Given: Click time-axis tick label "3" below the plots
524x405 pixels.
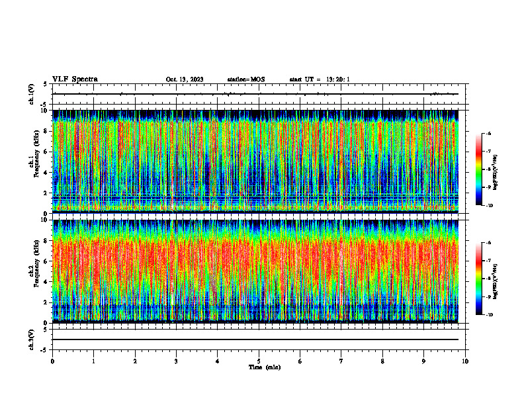Looking at the screenshot, I should tap(176, 361).
